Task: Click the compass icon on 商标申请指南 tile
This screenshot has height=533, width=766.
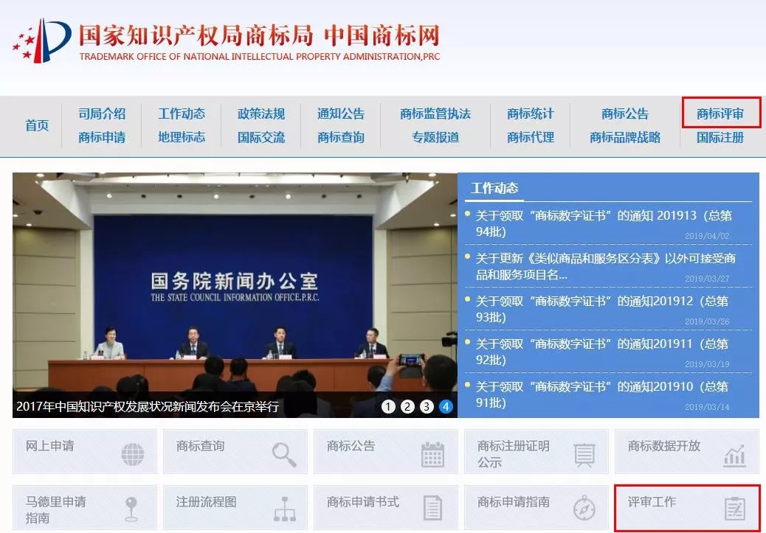Action: coord(584,508)
